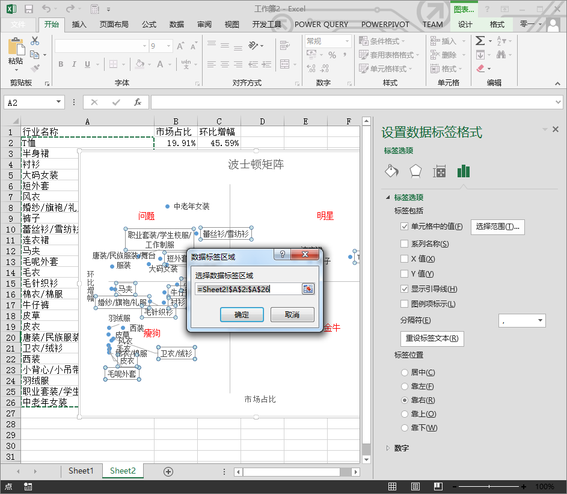This screenshot has height=494, width=567.
Task: Open the 数据 ribbon tab
Action: click(176, 24)
